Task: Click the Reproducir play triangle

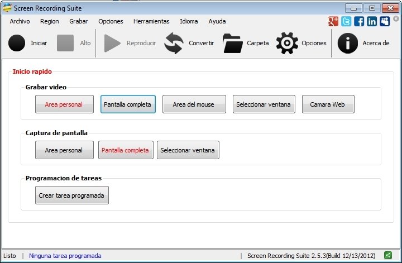Action: (112, 44)
